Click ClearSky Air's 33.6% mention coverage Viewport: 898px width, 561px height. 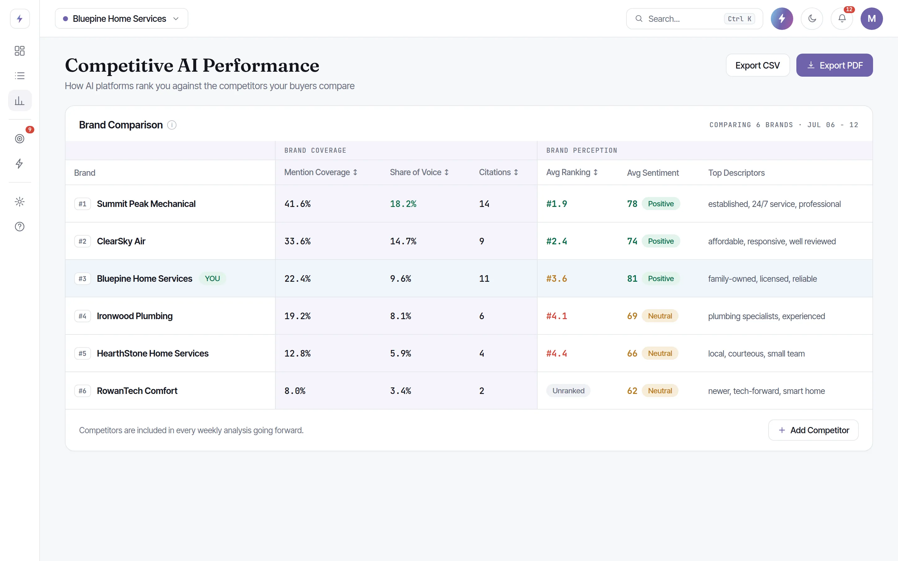297,241
